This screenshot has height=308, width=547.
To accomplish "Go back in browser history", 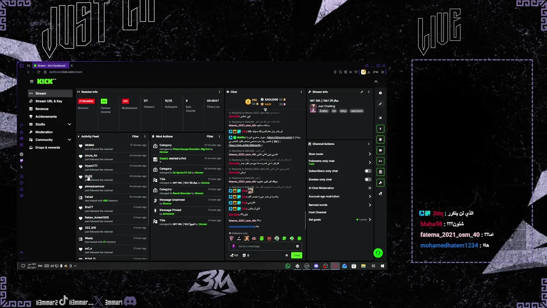I will pos(28,72).
